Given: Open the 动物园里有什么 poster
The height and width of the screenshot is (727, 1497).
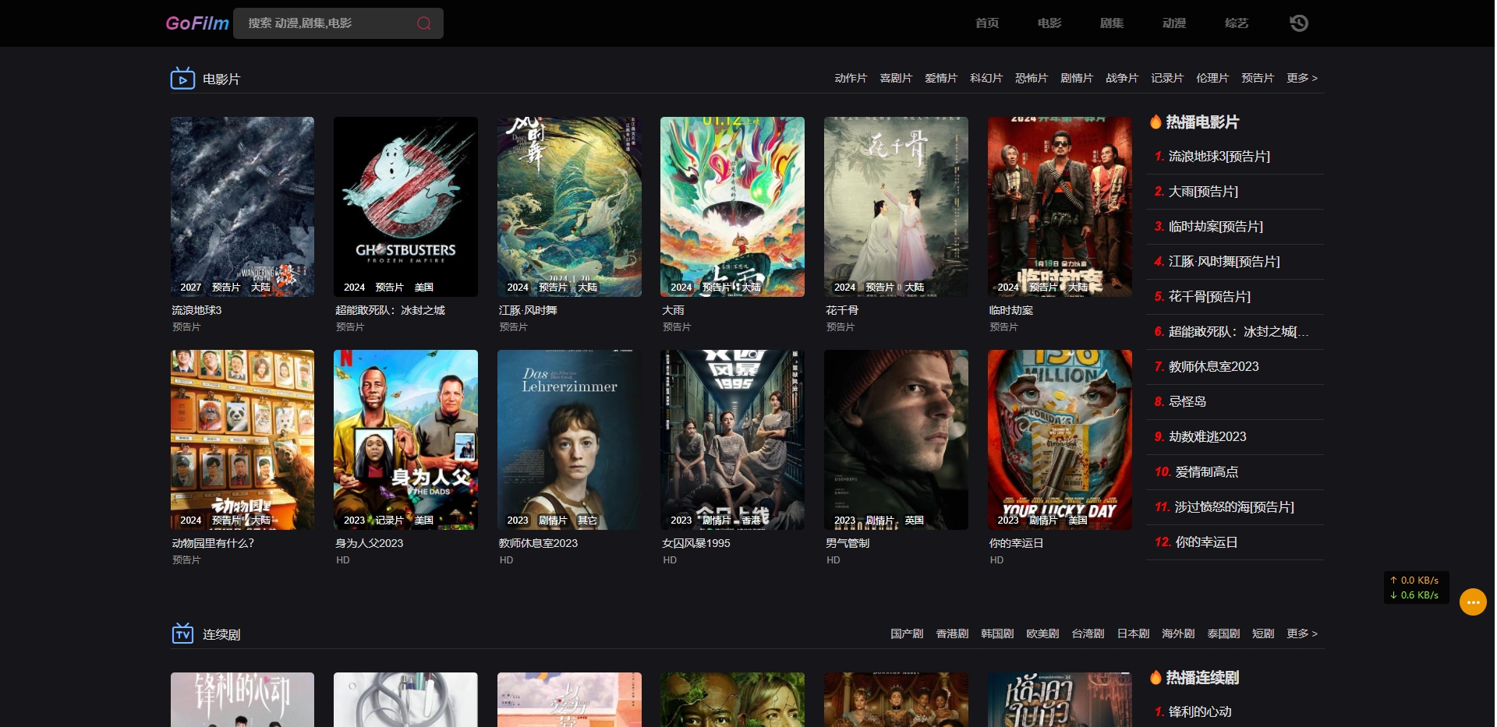Looking at the screenshot, I should (x=242, y=439).
